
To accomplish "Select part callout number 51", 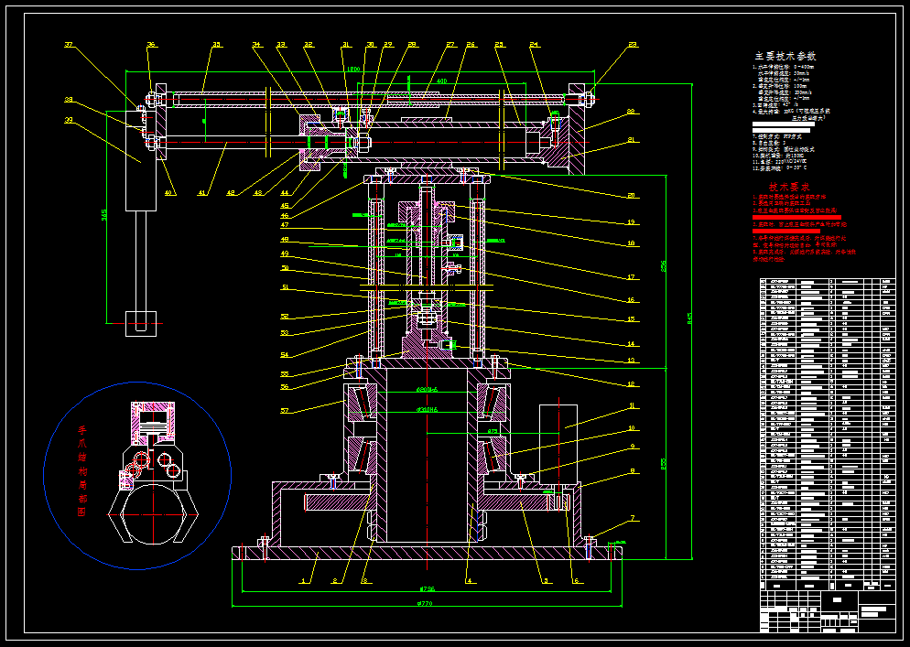I will [x=285, y=286].
